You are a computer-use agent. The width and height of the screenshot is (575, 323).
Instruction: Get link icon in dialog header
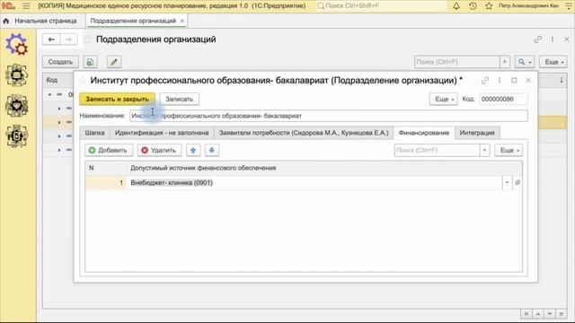[x=485, y=80]
